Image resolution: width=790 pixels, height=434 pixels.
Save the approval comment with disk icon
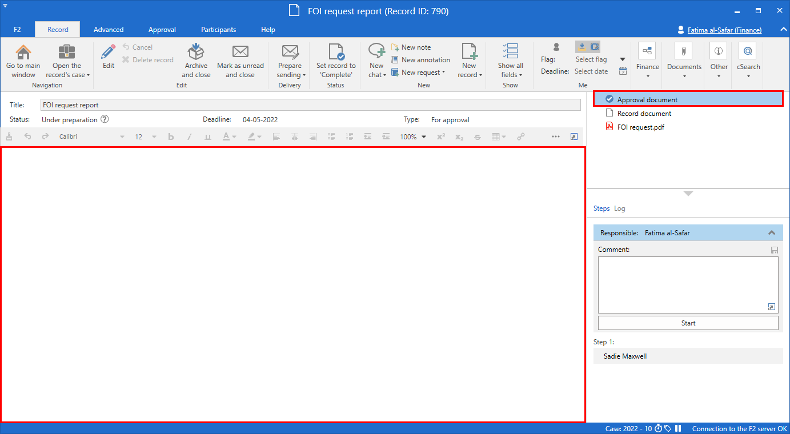[775, 250]
